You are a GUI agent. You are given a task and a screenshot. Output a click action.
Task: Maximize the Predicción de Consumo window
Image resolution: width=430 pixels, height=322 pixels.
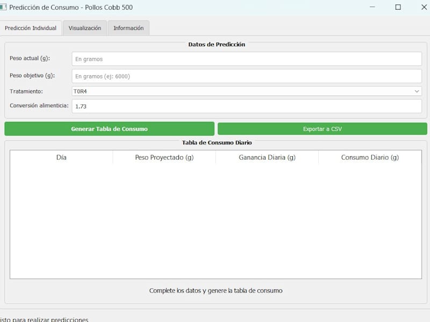tap(398, 7)
